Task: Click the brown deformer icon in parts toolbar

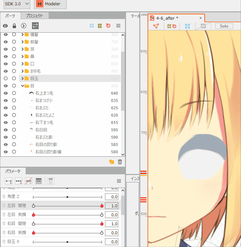Action: 100,26
